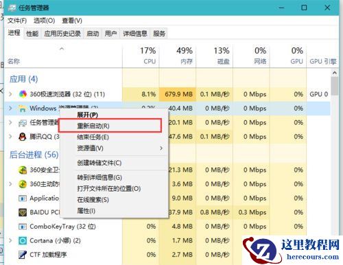Open the 资源值(V) submenu arrow
This screenshot has width=343, height=265.
(x=161, y=148)
